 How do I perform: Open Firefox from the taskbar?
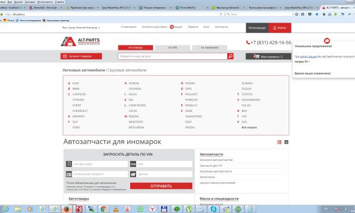[x=66, y=209]
